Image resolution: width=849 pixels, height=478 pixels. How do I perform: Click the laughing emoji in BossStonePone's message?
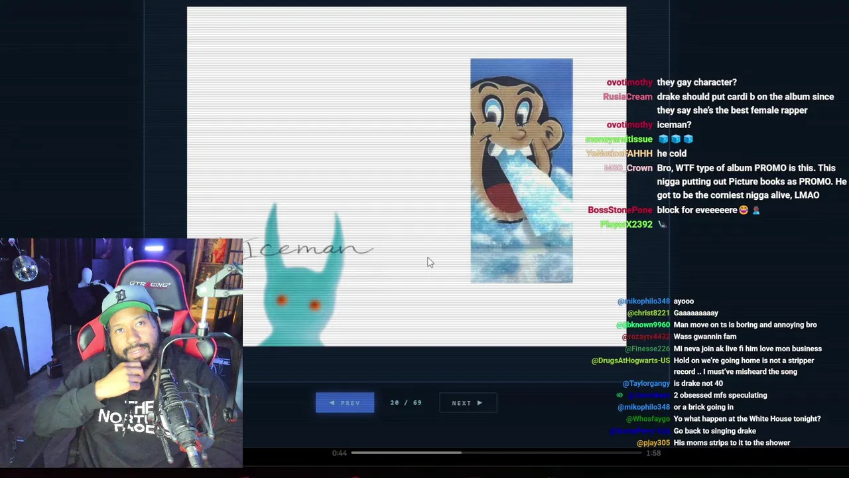pos(744,210)
